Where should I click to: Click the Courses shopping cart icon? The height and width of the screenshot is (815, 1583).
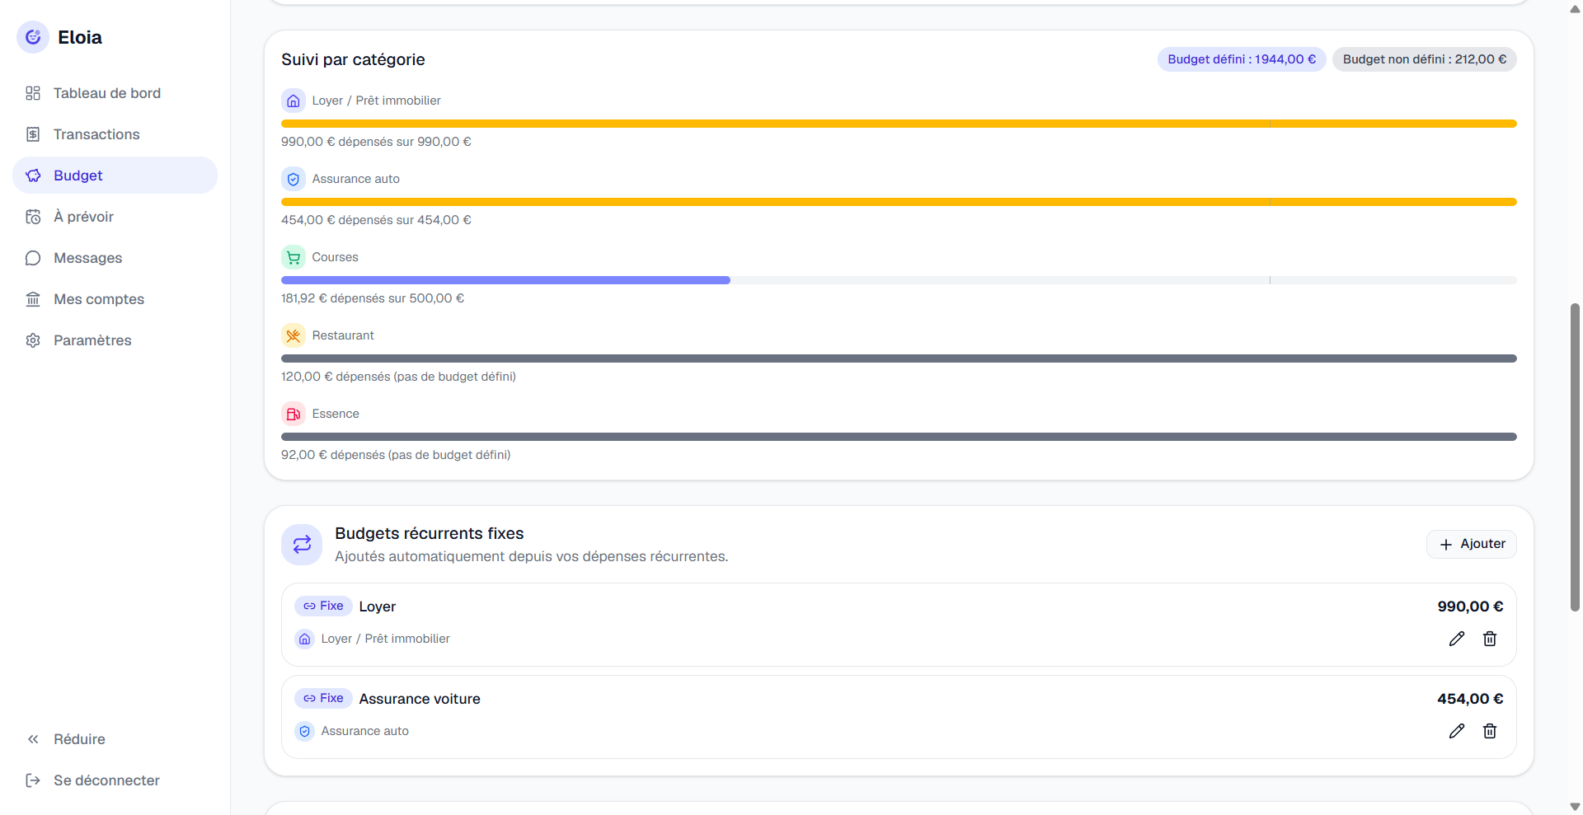(294, 257)
